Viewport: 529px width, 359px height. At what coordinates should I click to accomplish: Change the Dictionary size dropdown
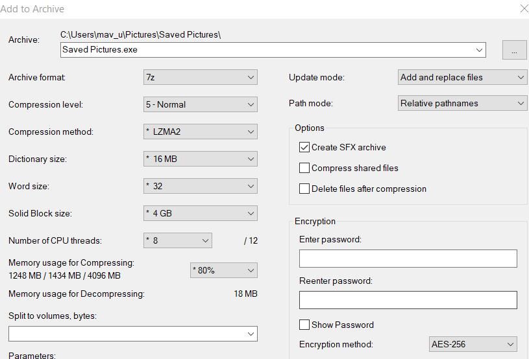coord(200,159)
